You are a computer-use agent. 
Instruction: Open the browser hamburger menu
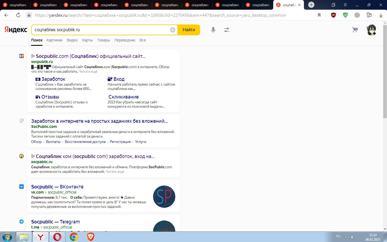(x=345, y=5)
